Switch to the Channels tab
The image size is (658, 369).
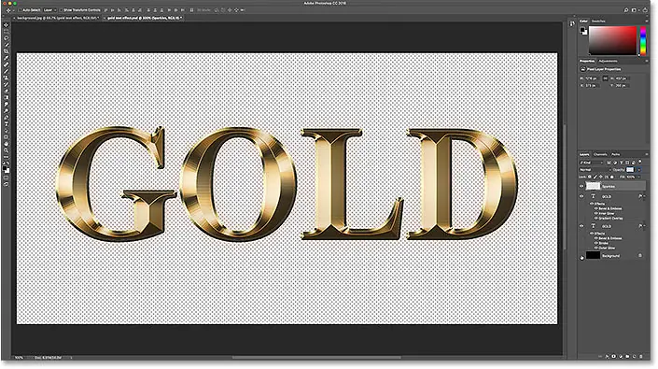600,154
